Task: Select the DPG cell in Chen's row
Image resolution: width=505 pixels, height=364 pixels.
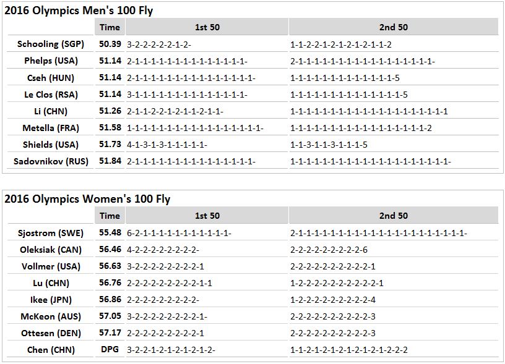Action: [110, 349]
